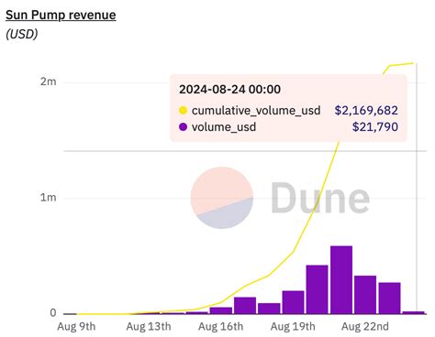The height and width of the screenshot is (337, 435).
Task: Select the last full-size purple bar before Aug 24
Action: point(389,298)
